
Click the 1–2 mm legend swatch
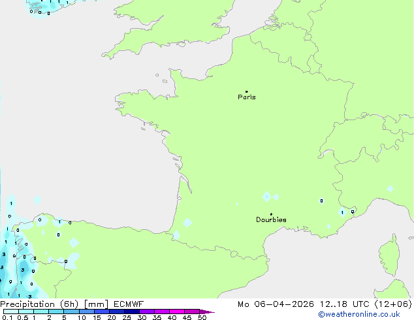pyautogui.click(x=41, y=312)
